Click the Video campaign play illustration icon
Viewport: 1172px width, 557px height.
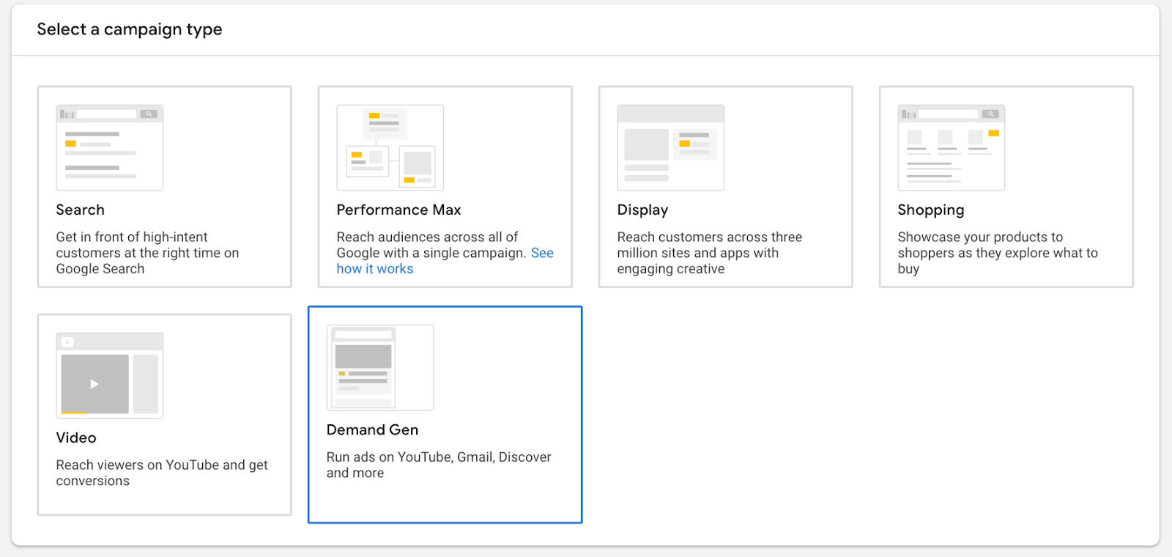click(x=110, y=375)
